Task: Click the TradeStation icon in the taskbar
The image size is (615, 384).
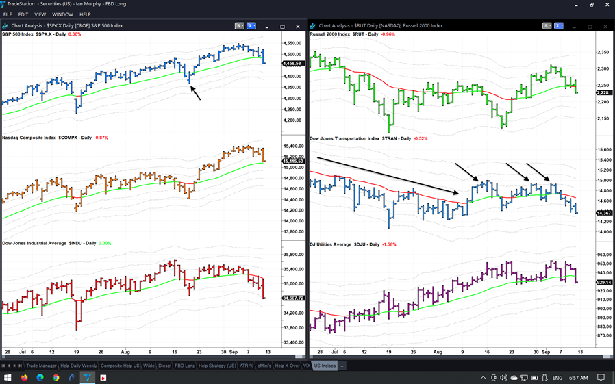Action: (x=88, y=377)
